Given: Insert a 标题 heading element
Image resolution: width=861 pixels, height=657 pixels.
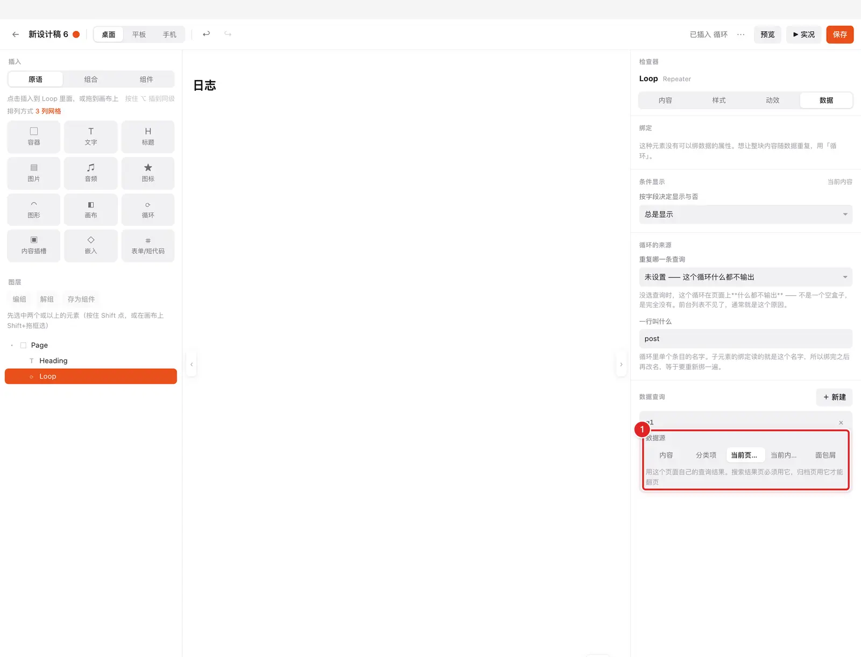Looking at the screenshot, I should pyautogui.click(x=148, y=137).
